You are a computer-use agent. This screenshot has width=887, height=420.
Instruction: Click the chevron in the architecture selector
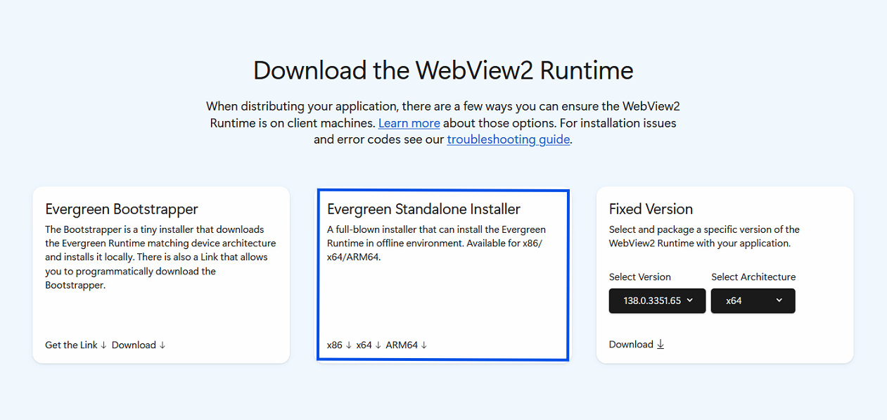779,300
